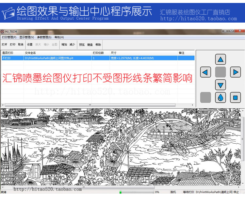This screenshot has width=245, height=197.
Task: Click the 取消 toolbar button
Action: (x=21, y=45)
